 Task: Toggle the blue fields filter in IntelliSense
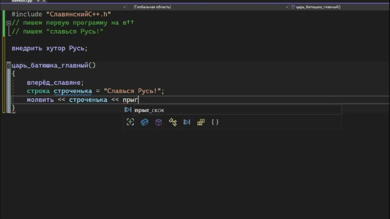pos(144,122)
